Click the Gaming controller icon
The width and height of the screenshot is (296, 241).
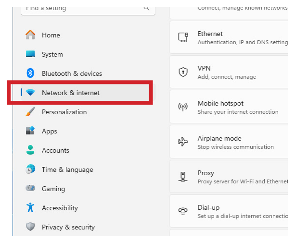30,188
